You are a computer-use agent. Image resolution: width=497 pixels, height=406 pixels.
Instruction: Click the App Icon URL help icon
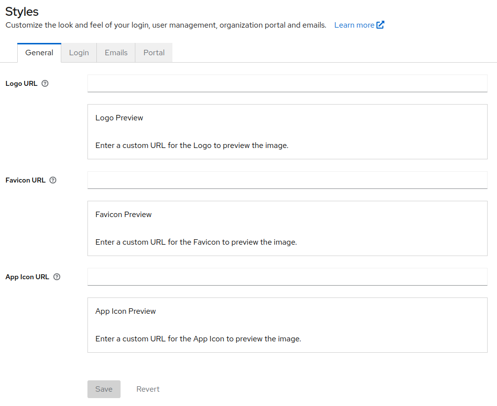tap(57, 277)
